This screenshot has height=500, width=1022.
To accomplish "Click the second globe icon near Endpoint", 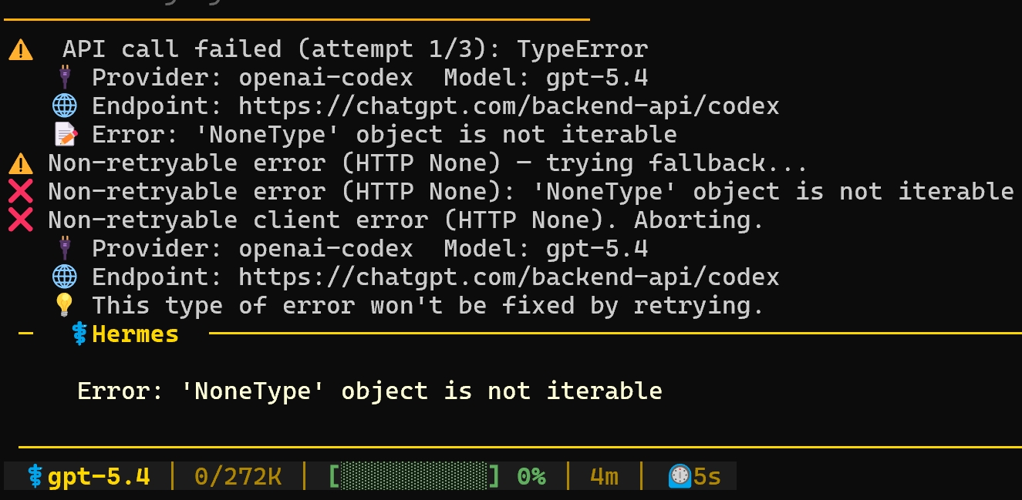I will pyautogui.click(x=65, y=277).
